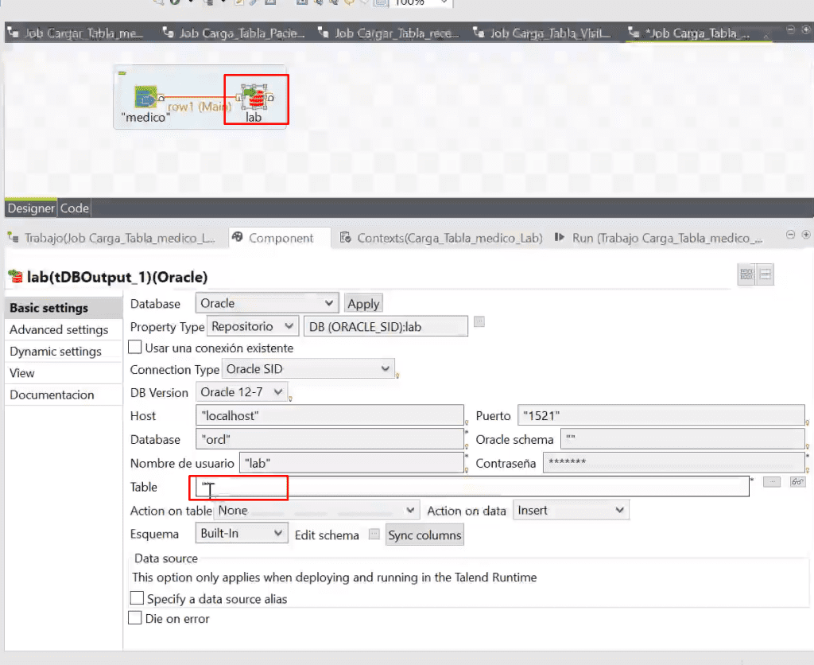Click the Oracle schema input field
Image resolution: width=814 pixels, height=665 pixels.
683,439
